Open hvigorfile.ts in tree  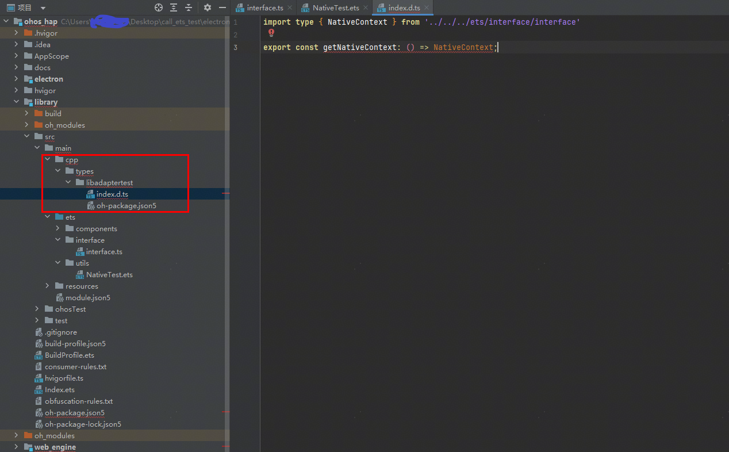click(64, 378)
